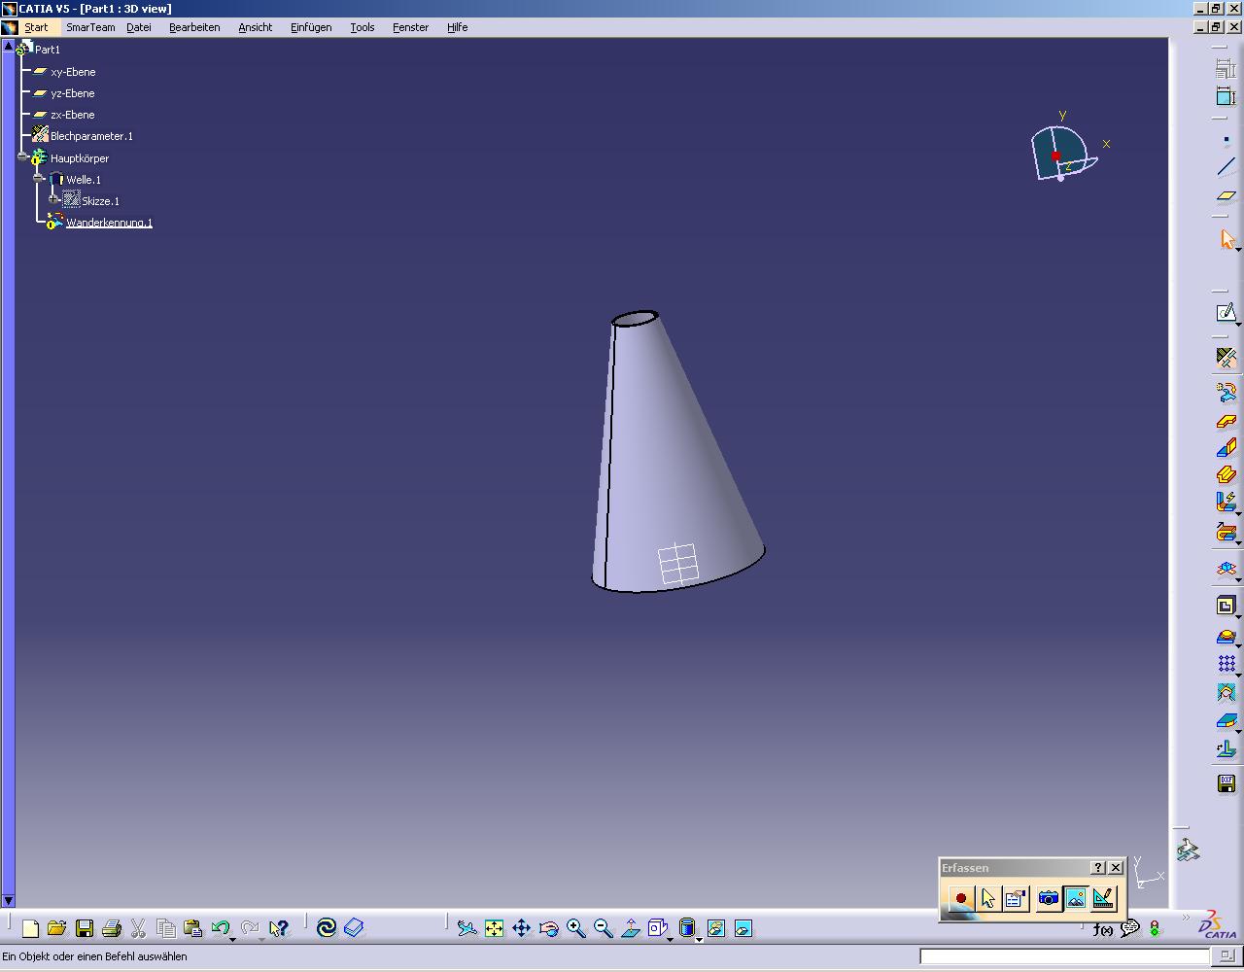Screen dimensions: 1244x972
Task: Click the help question mark on Erfassen
Action: (x=1098, y=868)
